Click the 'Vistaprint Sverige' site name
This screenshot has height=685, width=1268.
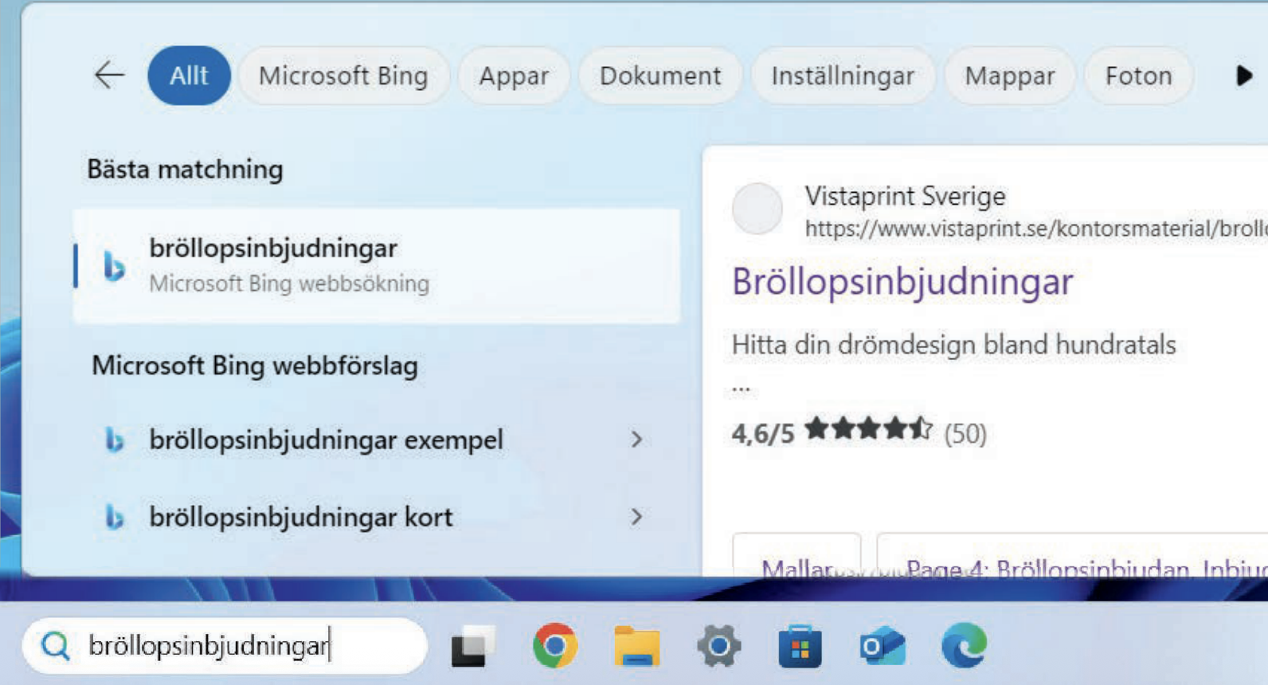pos(905,196)
